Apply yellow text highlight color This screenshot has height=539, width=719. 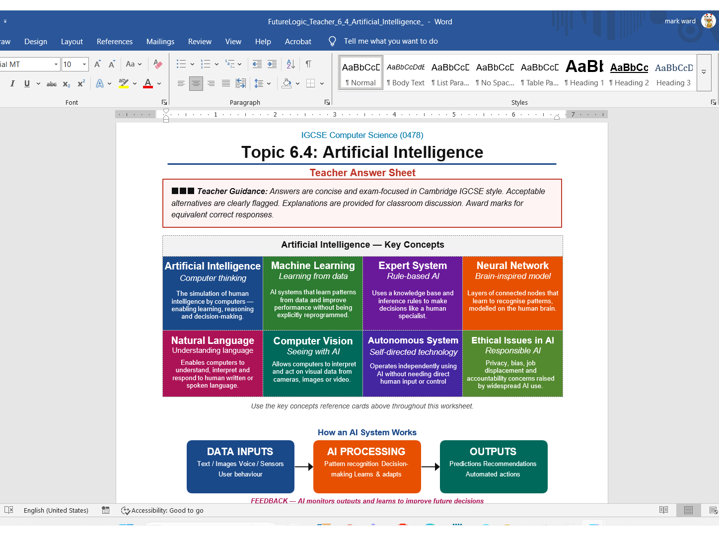[x=124, y=84]
